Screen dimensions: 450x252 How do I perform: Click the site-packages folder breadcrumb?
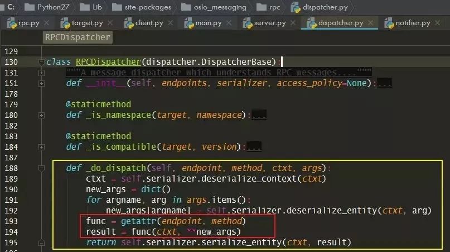click(x=142, y=7)
